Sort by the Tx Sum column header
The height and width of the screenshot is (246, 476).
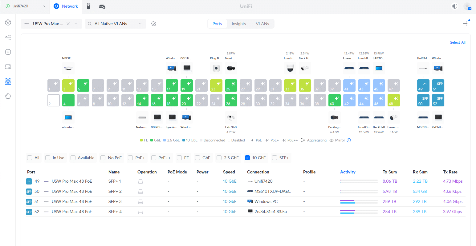coord(390,172)
